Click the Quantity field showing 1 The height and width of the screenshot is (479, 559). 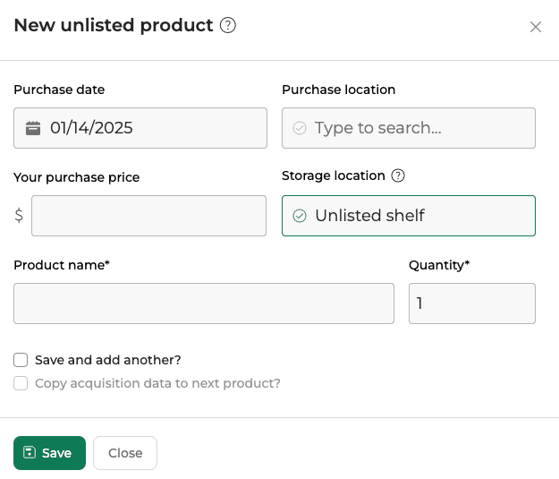click(x=472, y=304)
